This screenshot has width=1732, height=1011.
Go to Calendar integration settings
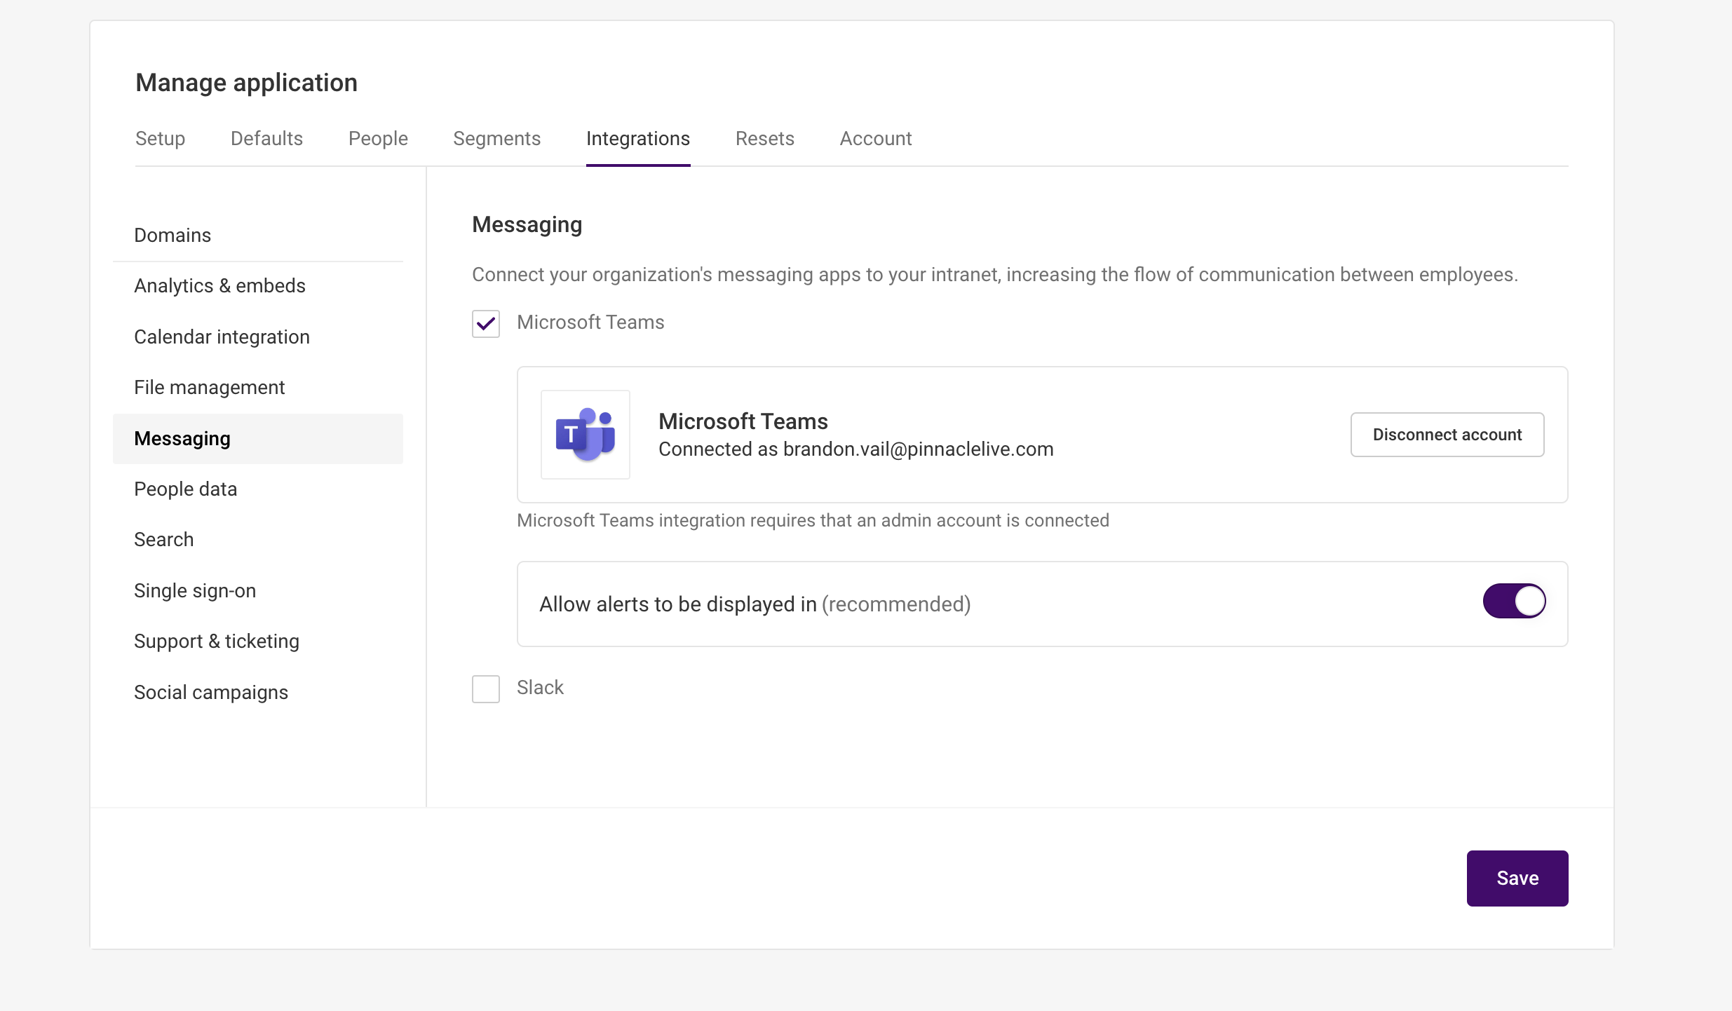pyautogui.click(x=258, y=337)
